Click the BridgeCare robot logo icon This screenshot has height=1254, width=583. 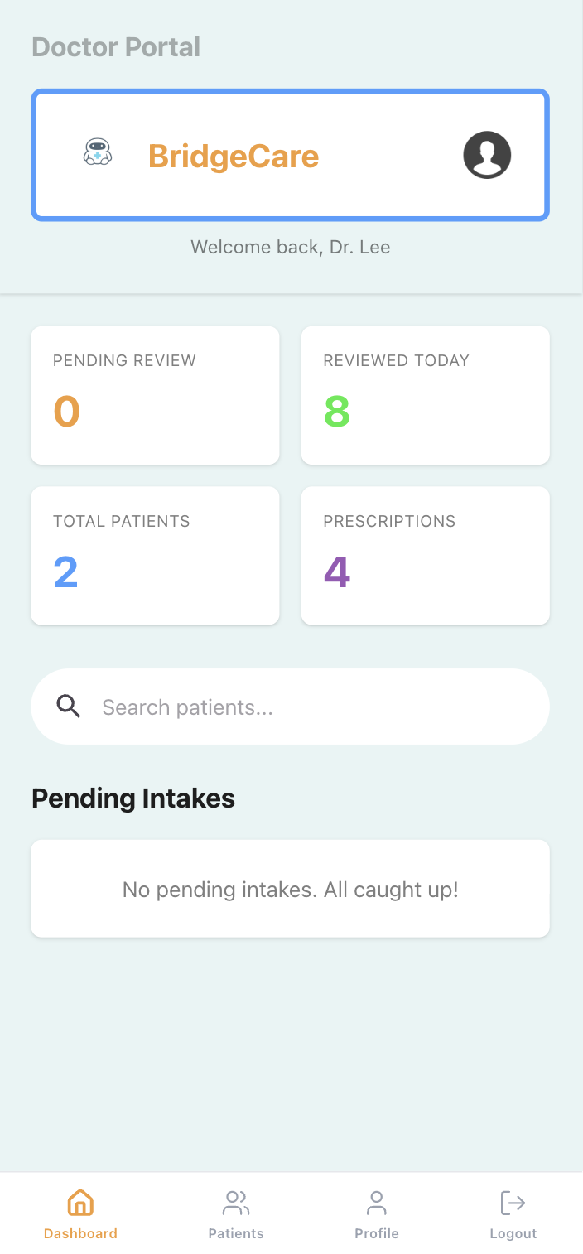[x=98, y=153]
